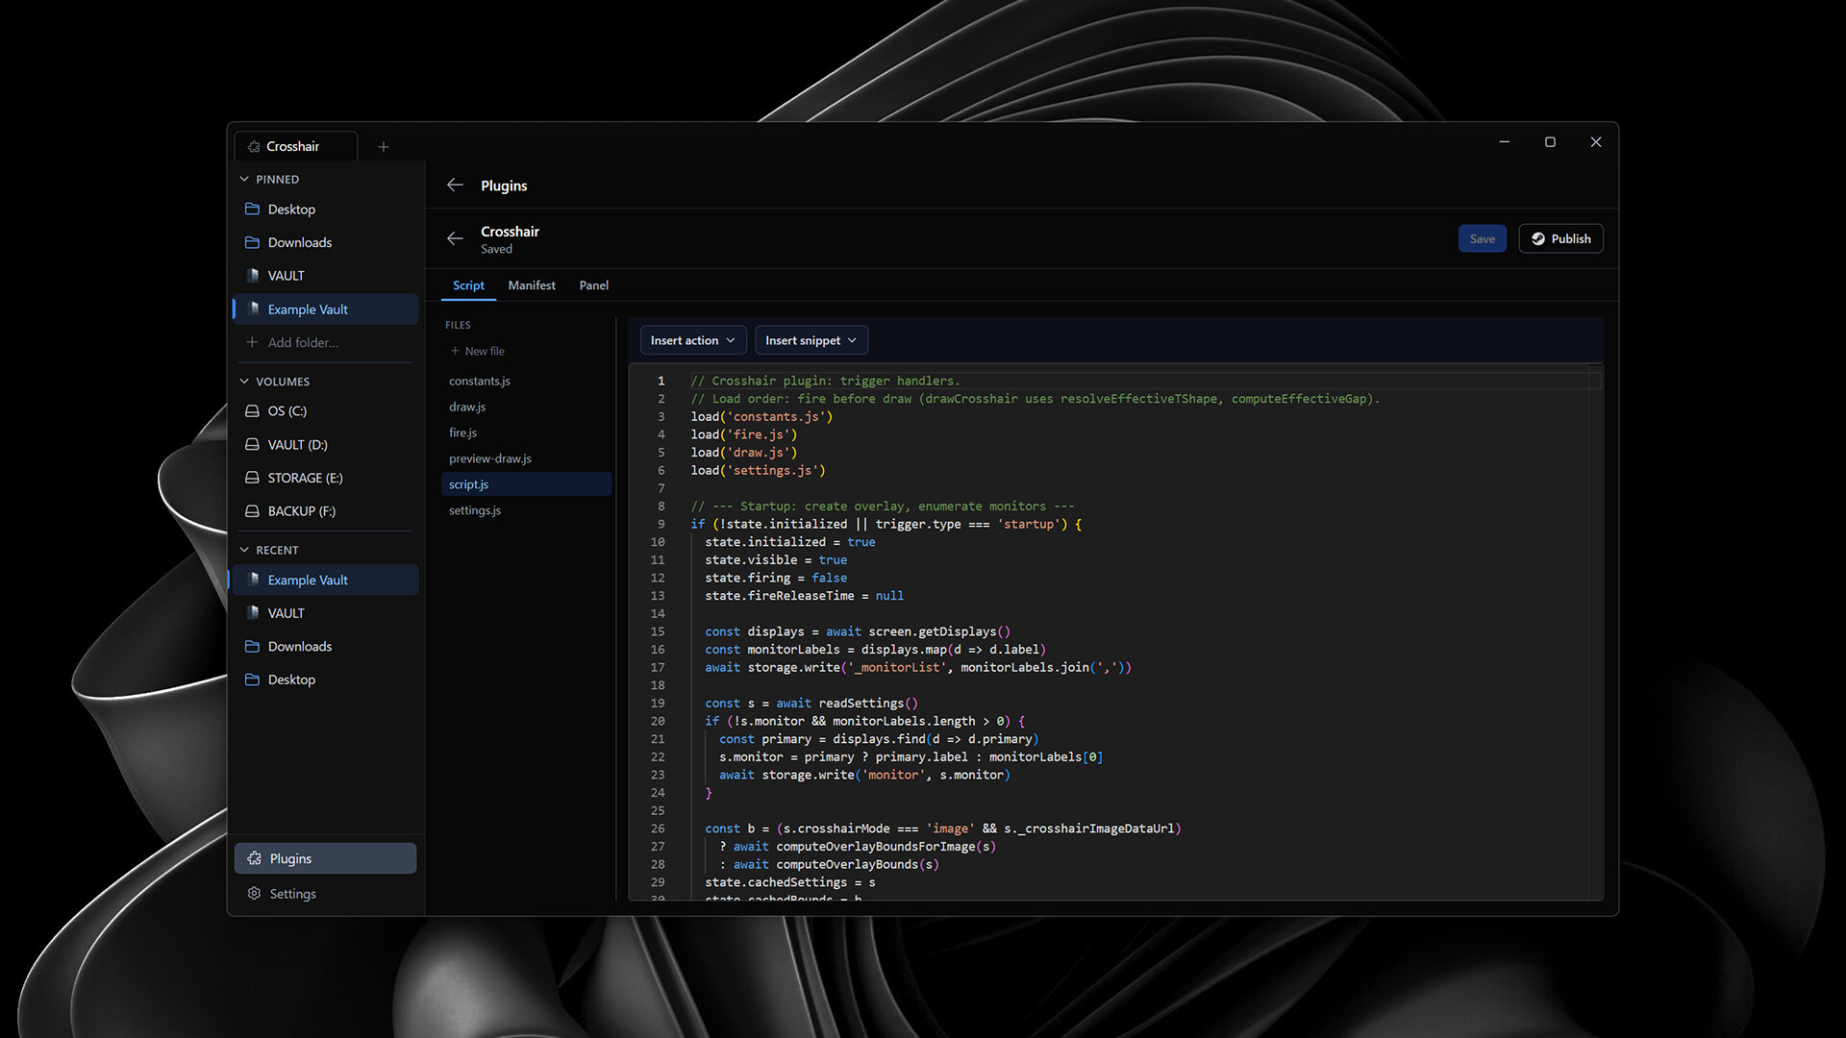
Task: Switch to the Manifest tab
Action: point(532,285)
